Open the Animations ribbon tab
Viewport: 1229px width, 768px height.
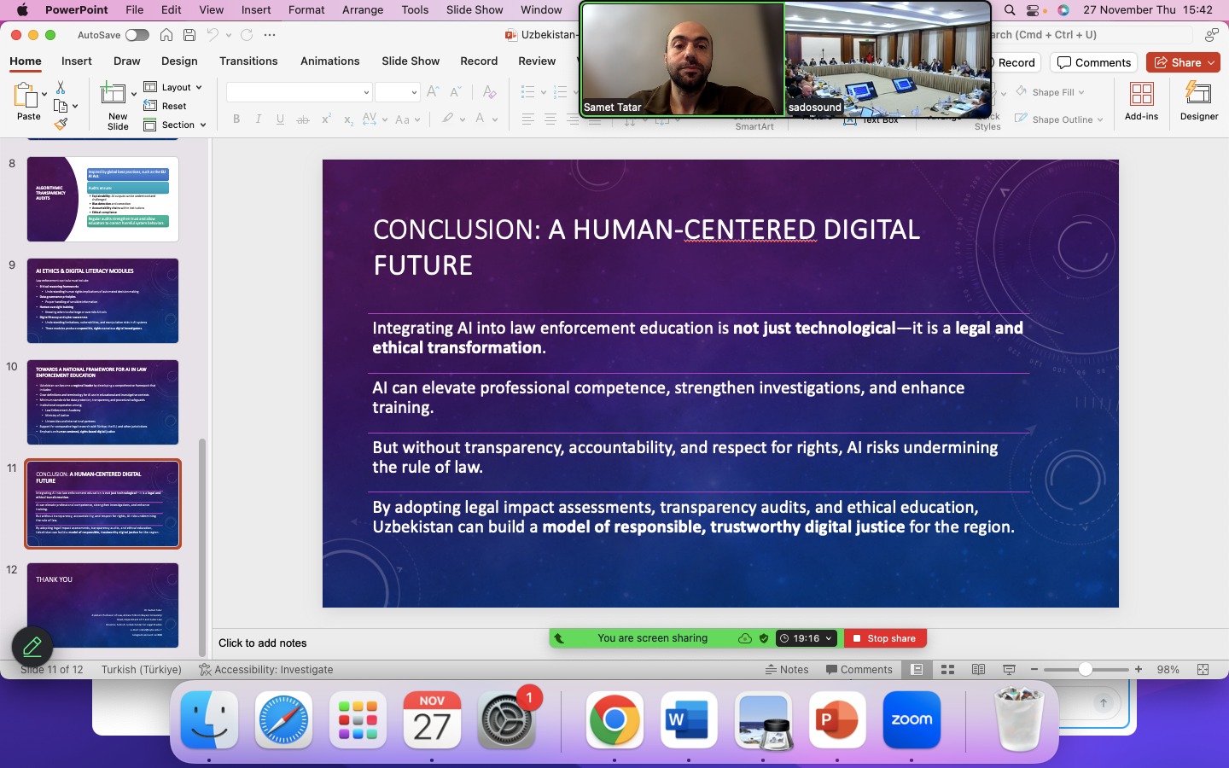pos(329,61)
